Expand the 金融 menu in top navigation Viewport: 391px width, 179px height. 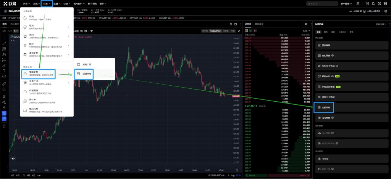pos(57,4)
